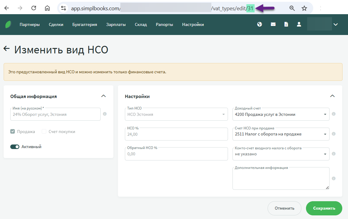The height and width of the screenshot is (219, 348).
Task: Click the back arrow beside Изменить вид НСО
Action: tap(7, 49)
